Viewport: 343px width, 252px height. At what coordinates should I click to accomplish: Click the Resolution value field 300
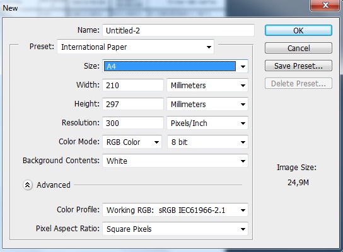133,123
